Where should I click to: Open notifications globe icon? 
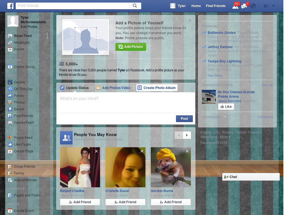pos(253,6)
